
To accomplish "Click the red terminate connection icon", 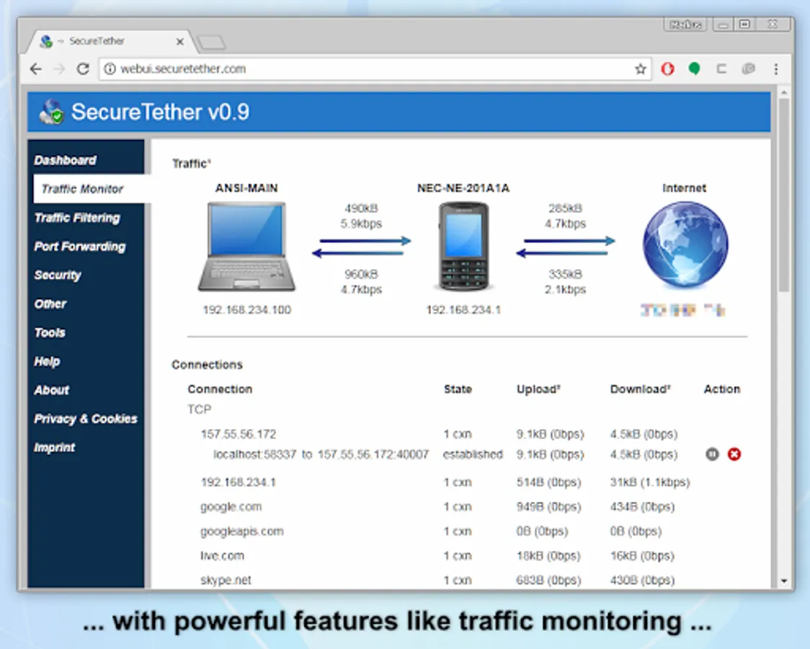I will [x=734, y=454].
